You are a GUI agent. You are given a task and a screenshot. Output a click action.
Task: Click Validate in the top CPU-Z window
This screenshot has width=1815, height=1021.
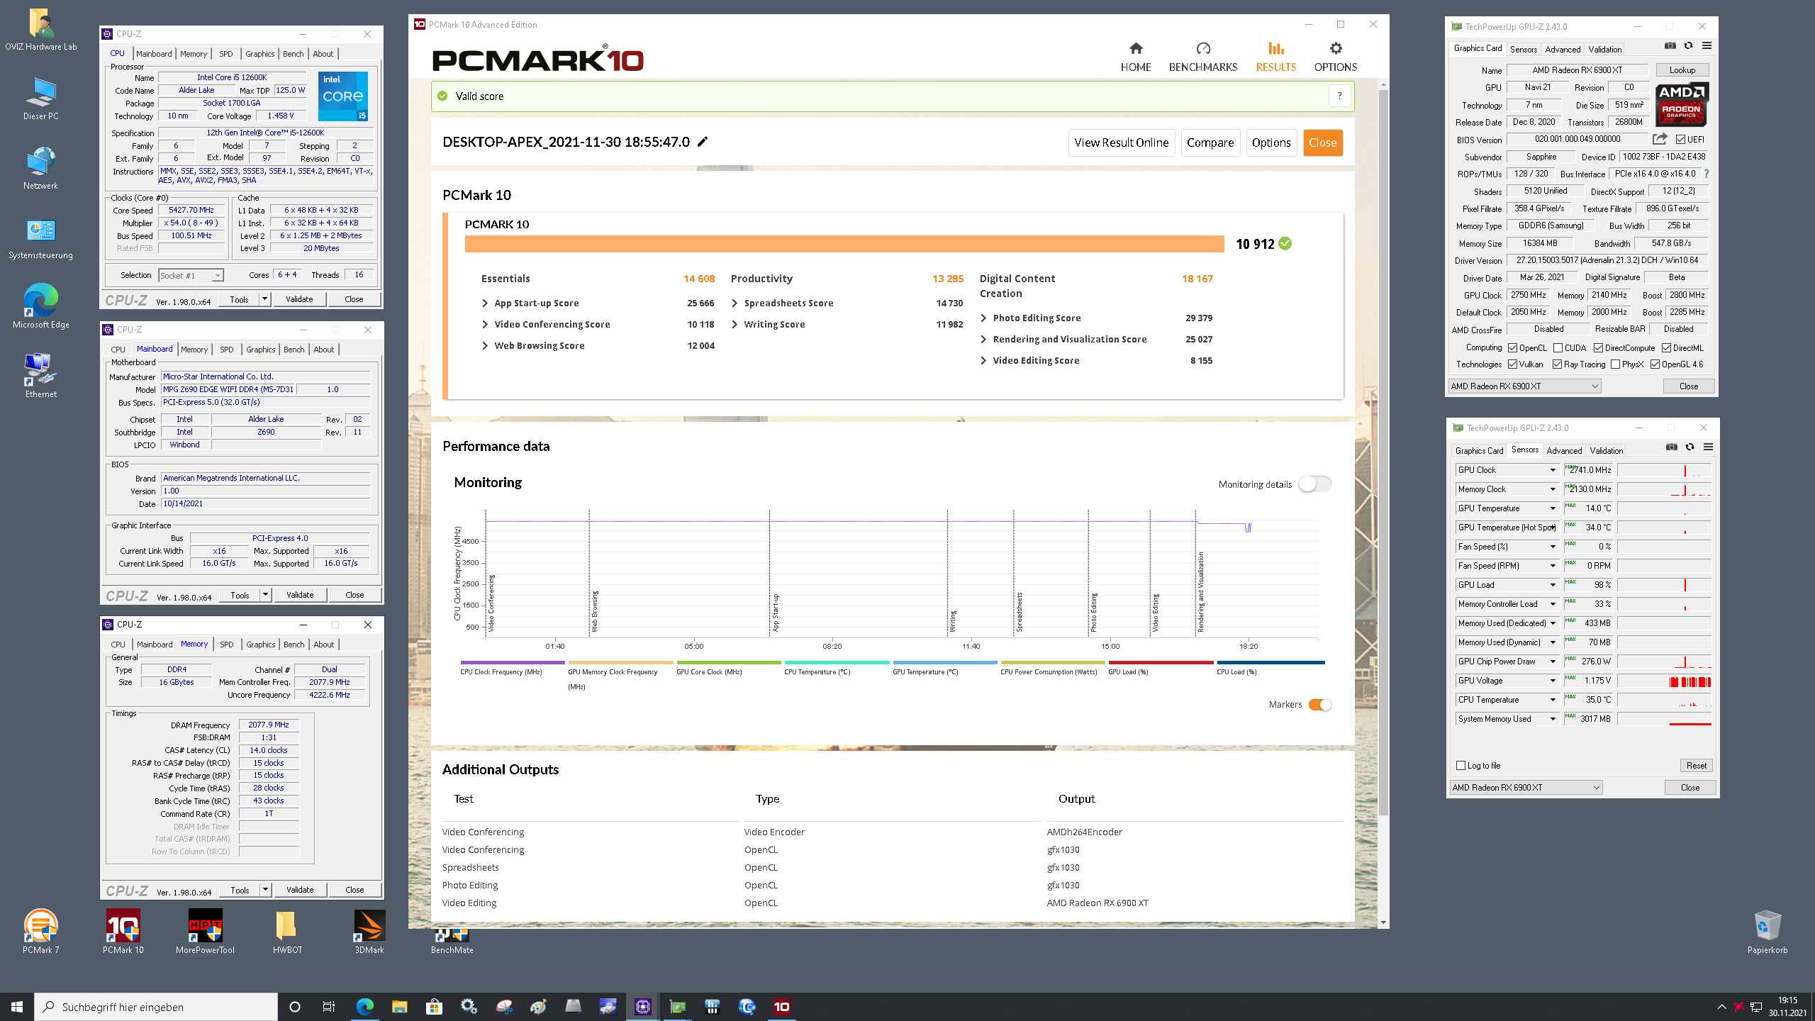[299, 299]
